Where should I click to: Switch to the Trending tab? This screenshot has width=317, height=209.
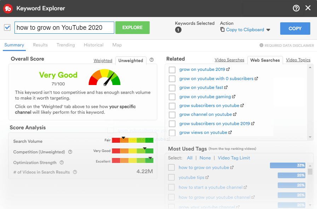66,45
